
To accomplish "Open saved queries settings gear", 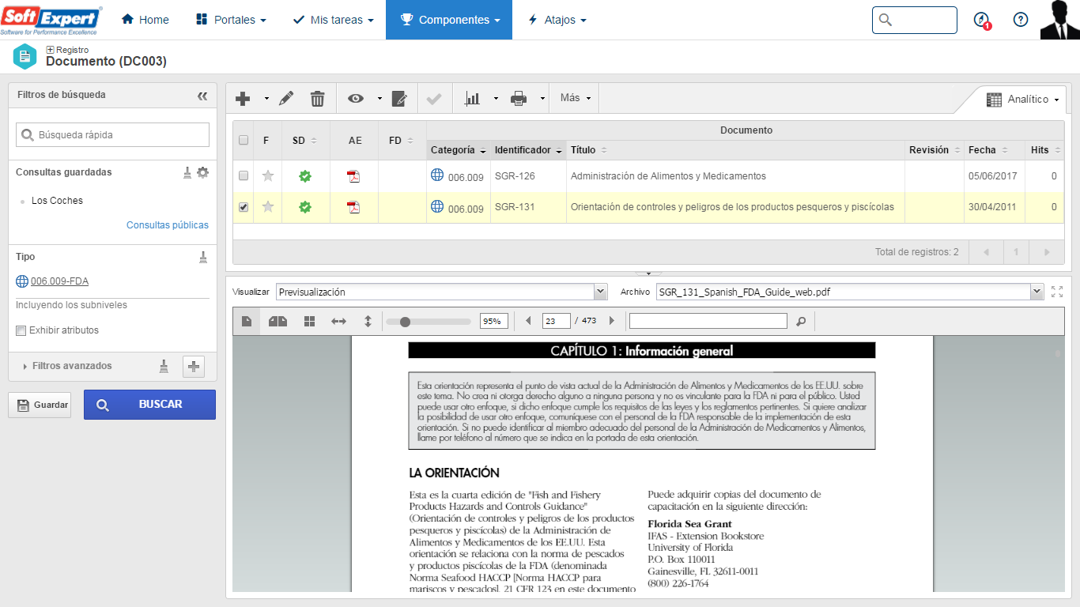I will 203,172.
